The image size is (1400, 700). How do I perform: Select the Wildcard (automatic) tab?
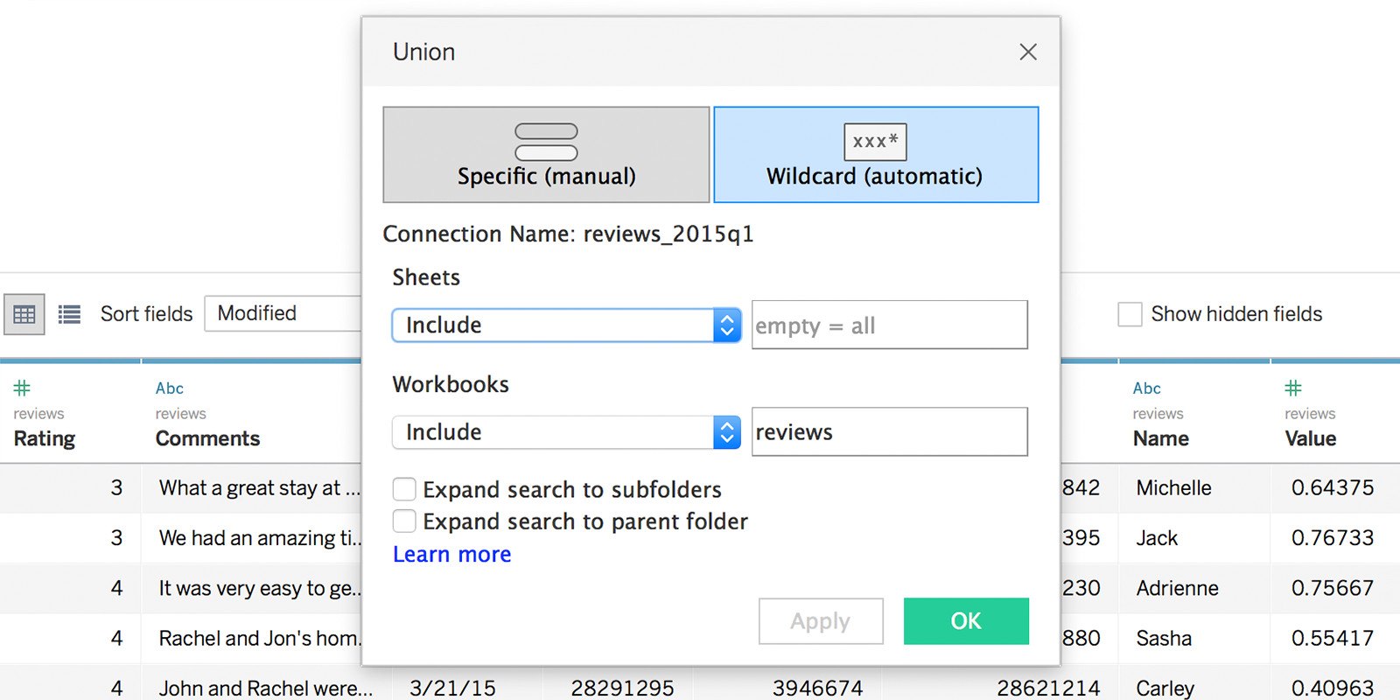click(x=876, y=155)
